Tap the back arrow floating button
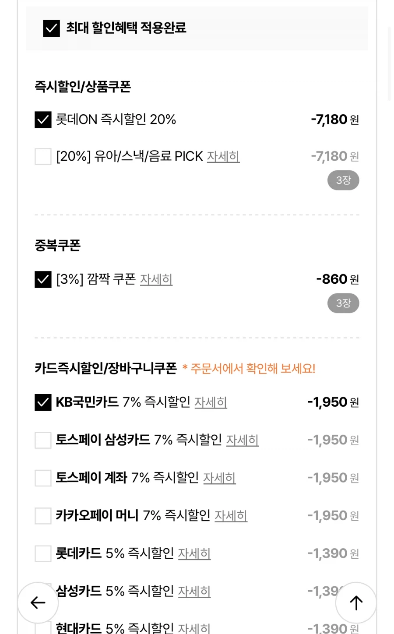Screen dimensions: 394x634 click(x=38, y=602)
